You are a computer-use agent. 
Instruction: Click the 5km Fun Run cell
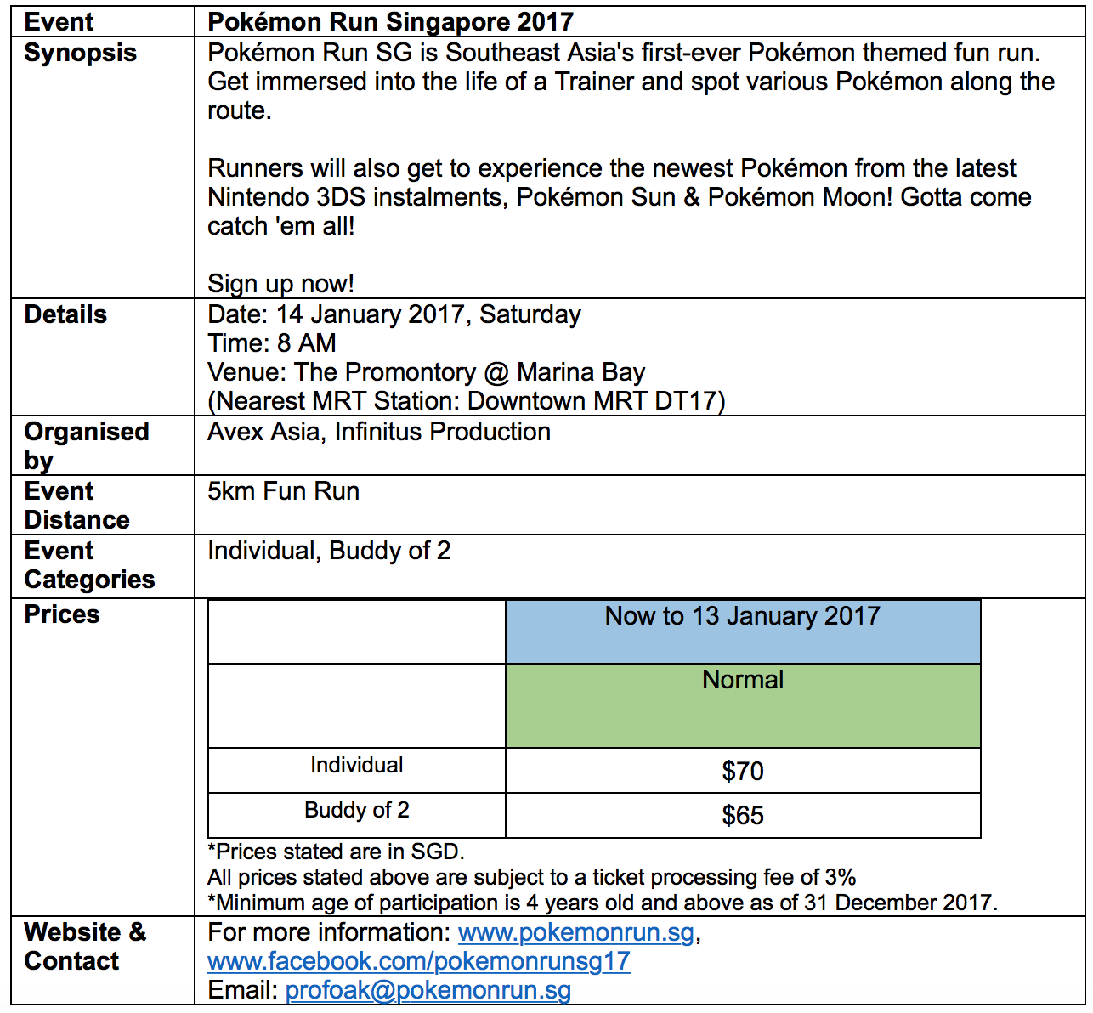(x=283, y=491)
